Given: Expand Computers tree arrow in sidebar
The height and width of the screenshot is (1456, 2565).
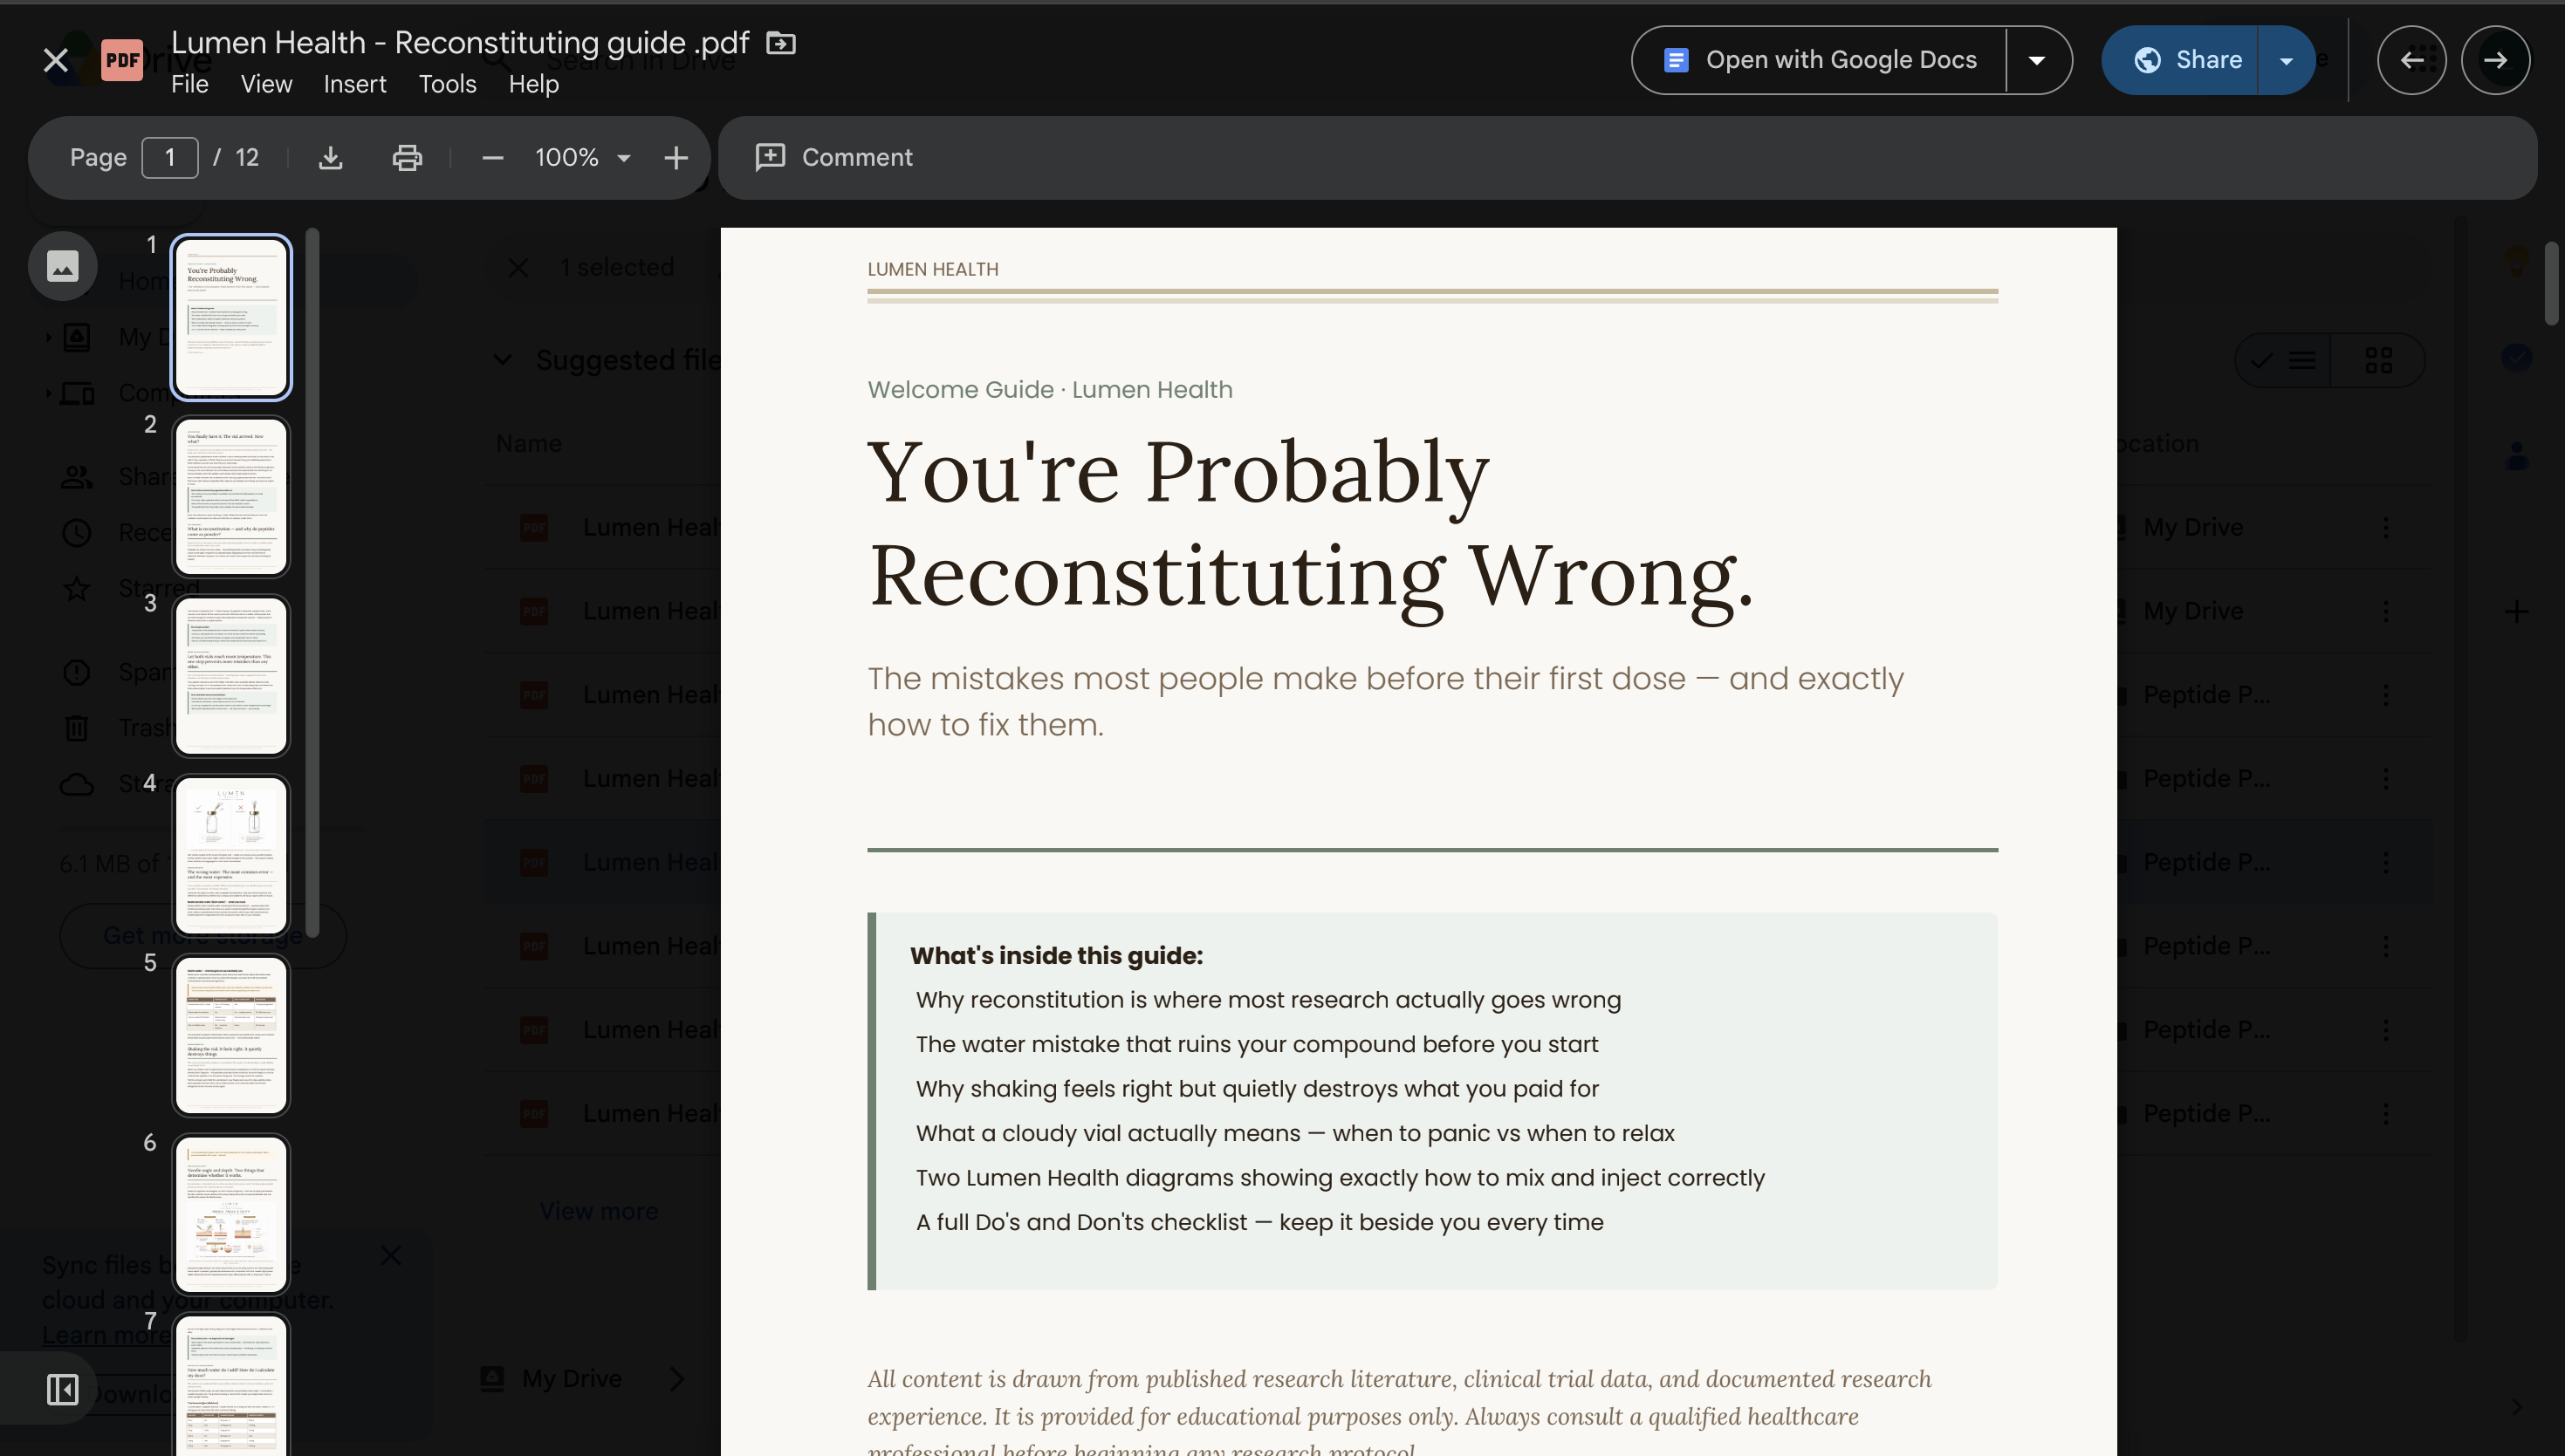Looking at the screenshot, I should [x=48, y=393].
